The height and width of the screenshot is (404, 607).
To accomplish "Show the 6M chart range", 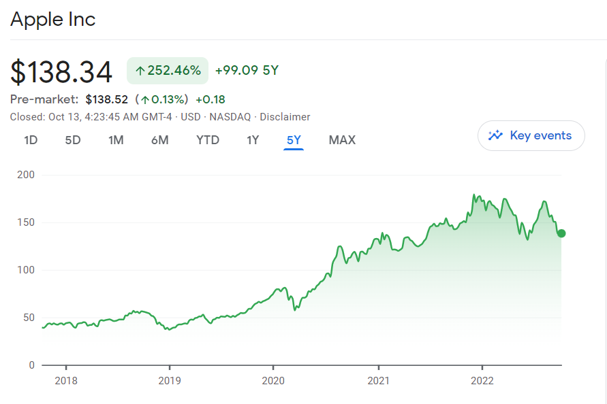I will point(160,140).
